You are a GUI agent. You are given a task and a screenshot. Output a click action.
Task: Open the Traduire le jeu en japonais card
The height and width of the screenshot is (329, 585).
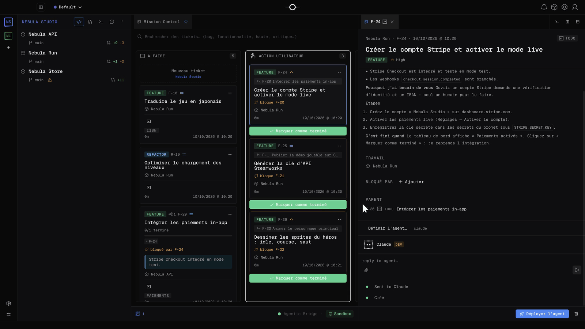pyautogui.click(x=188, y=114)
